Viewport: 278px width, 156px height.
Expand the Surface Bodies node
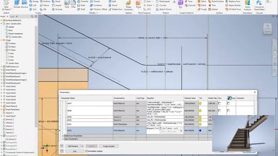[1, 20]
